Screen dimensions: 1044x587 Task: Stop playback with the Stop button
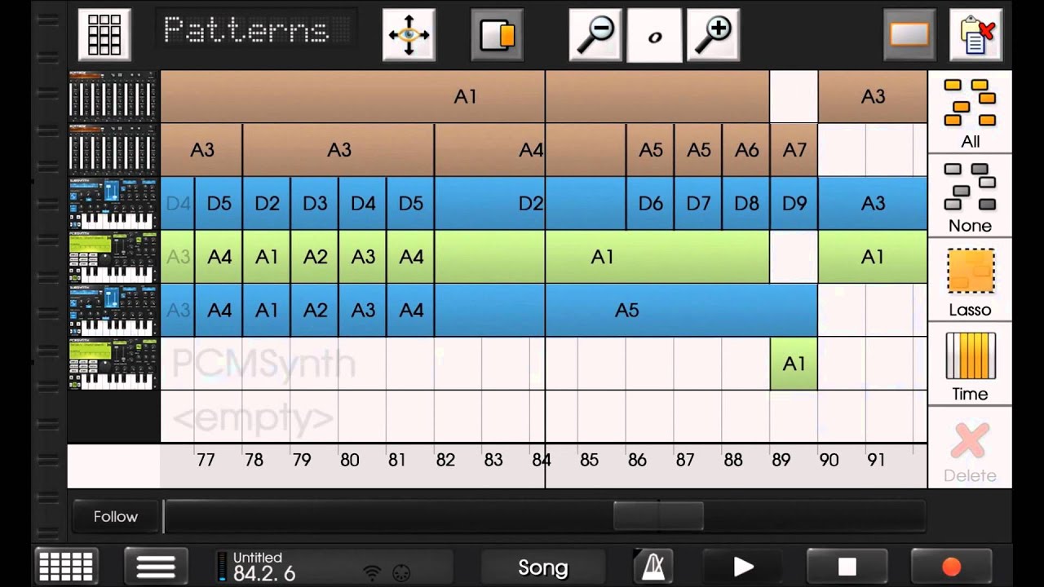(847, 566)
